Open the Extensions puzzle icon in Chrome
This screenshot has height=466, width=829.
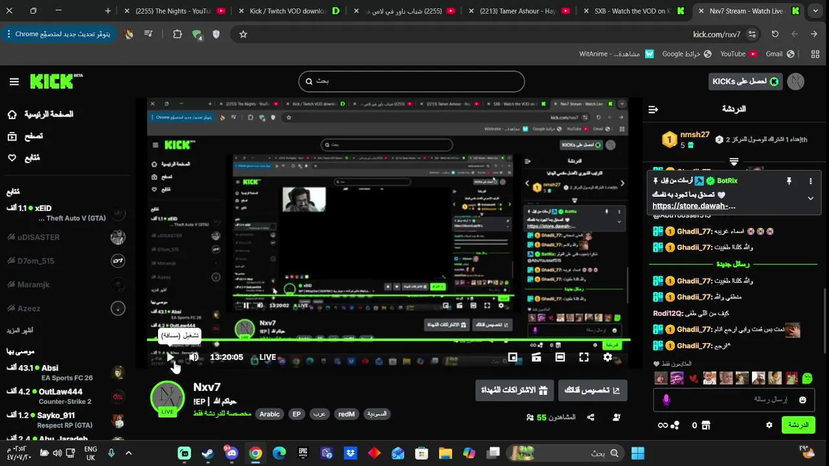[177, 34]
